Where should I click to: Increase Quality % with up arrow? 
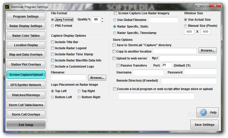click(x=103, y=18)
